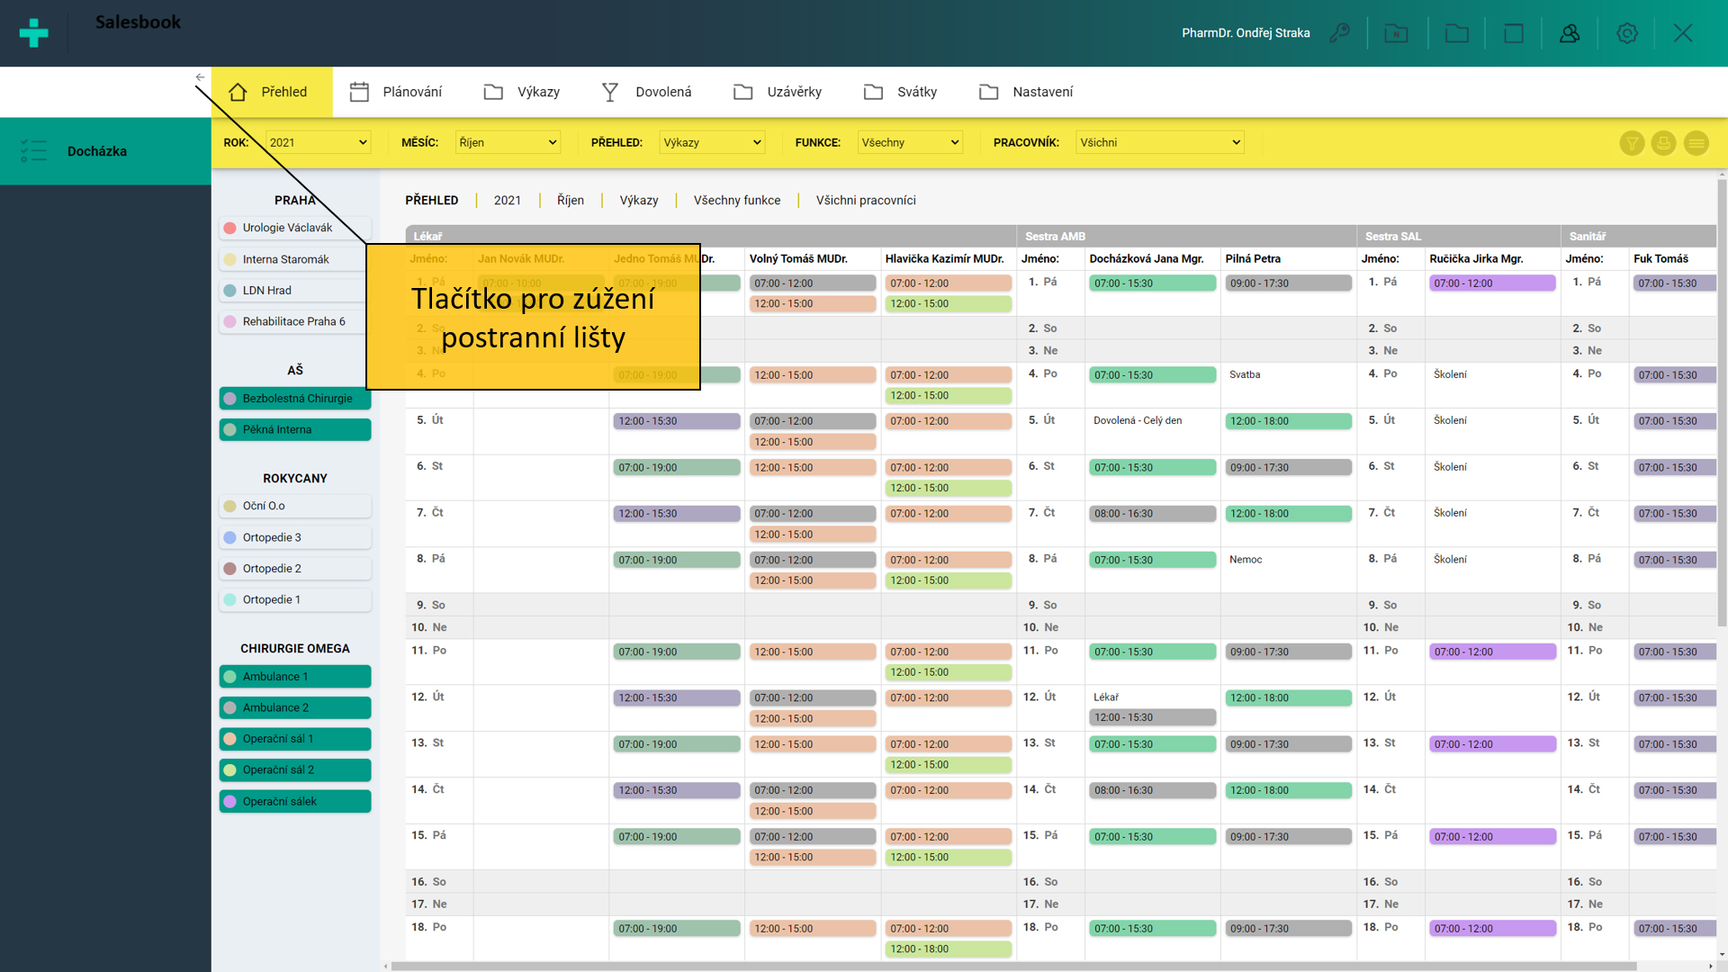This screenshot has width=1728, height=972.
Task: Open the ROK year dropdown
Action: click(x=319, y=142)
